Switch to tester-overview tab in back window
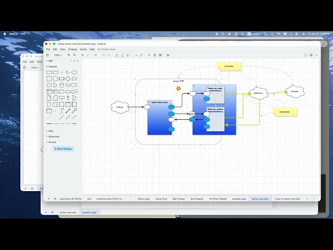The image size is (333, 250). (x=68, y=213)
